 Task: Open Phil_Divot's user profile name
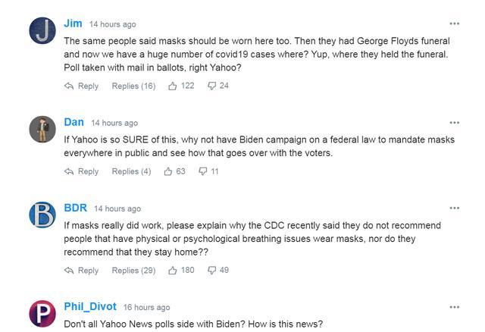pyautogui.click(x=90, y=307)
